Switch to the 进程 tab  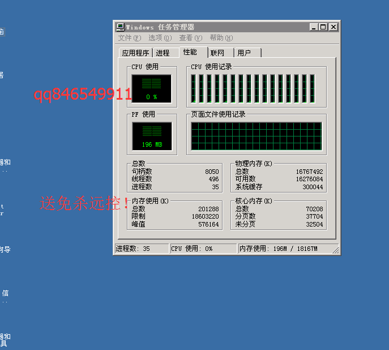point(165,53)
